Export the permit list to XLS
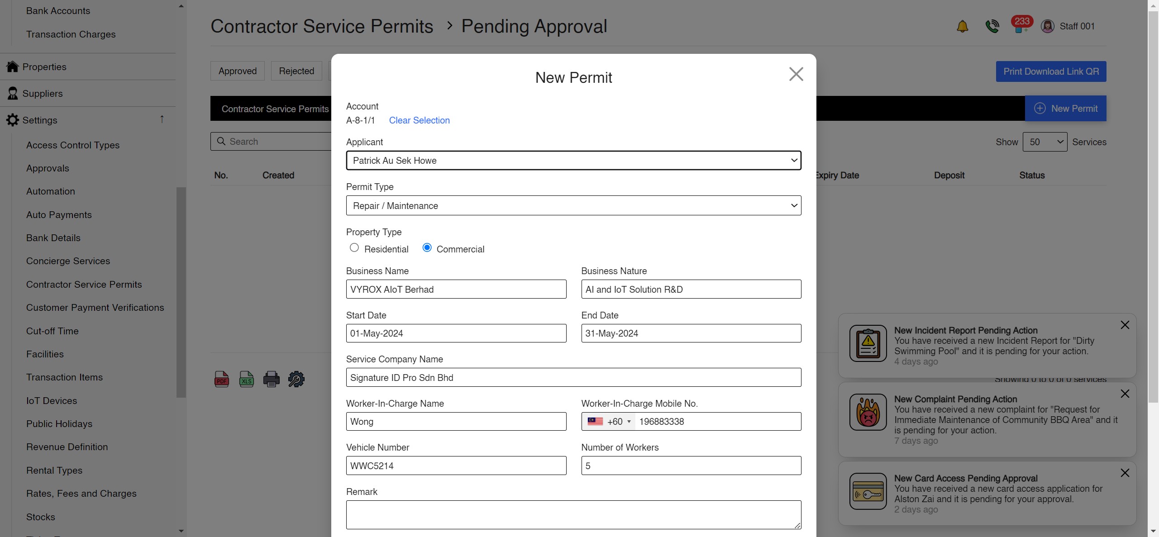1159x537 pixels. pyautogui.click(x=246, y=379)
